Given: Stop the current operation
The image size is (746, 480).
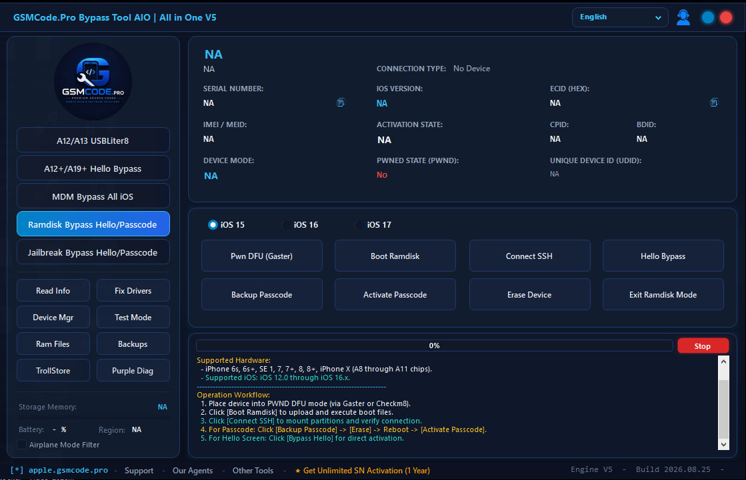Looking at the screenshot, I should click(x=703, y=346).
